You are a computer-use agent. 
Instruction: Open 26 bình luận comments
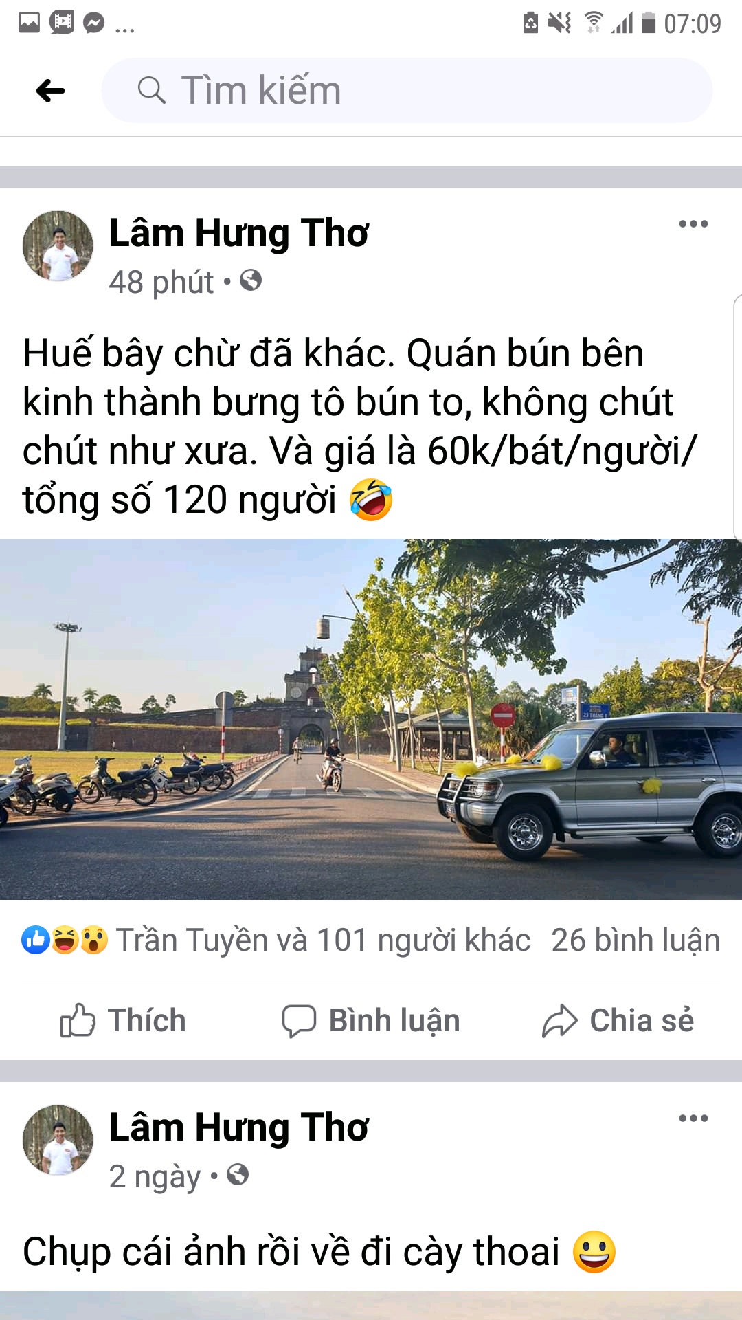tap(636, 940)
